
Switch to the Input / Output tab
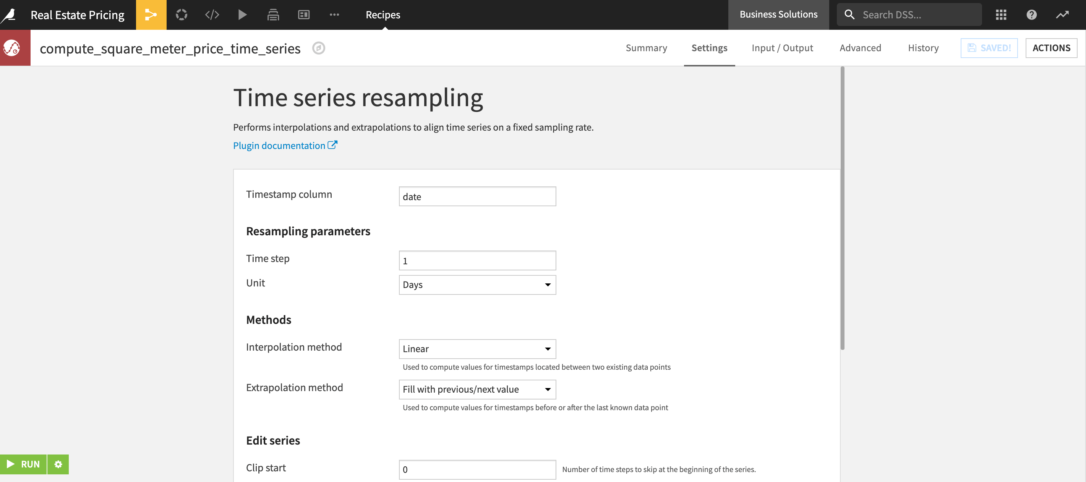(x=782, y=48)
